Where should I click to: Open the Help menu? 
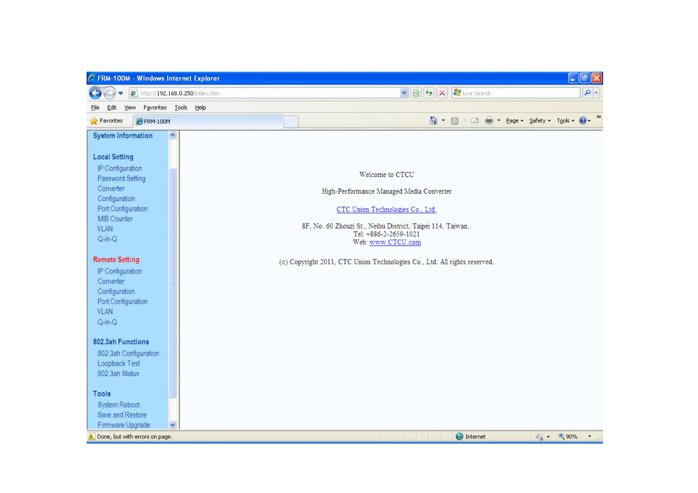pyautogui.click(x=201, y=108)
